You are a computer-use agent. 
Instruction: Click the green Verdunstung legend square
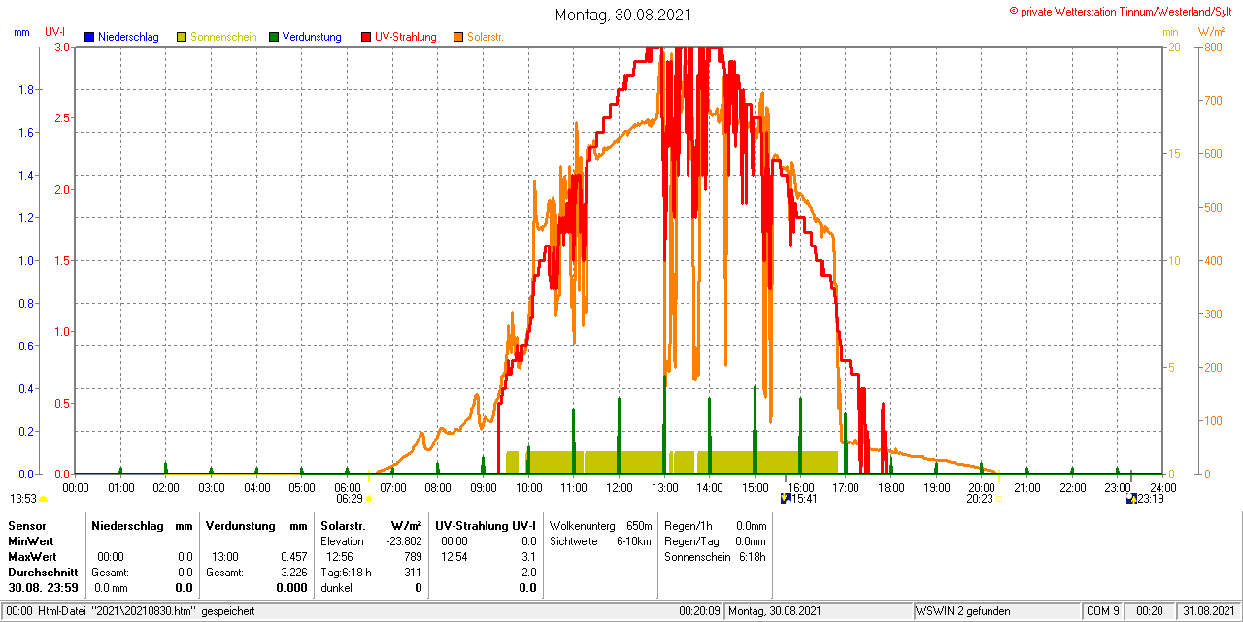point(274,37)
